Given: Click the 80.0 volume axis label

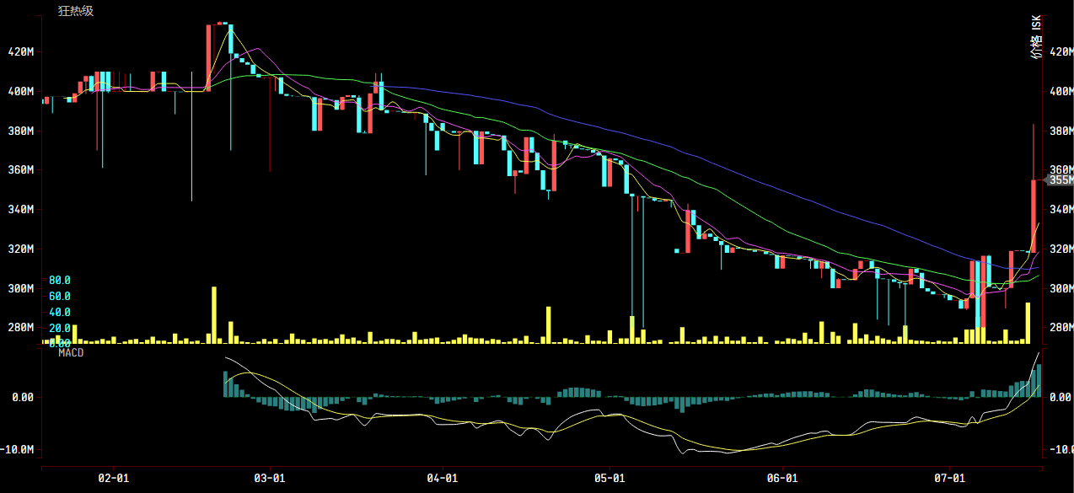Looking at the screenshot, I should coord(59,280).
